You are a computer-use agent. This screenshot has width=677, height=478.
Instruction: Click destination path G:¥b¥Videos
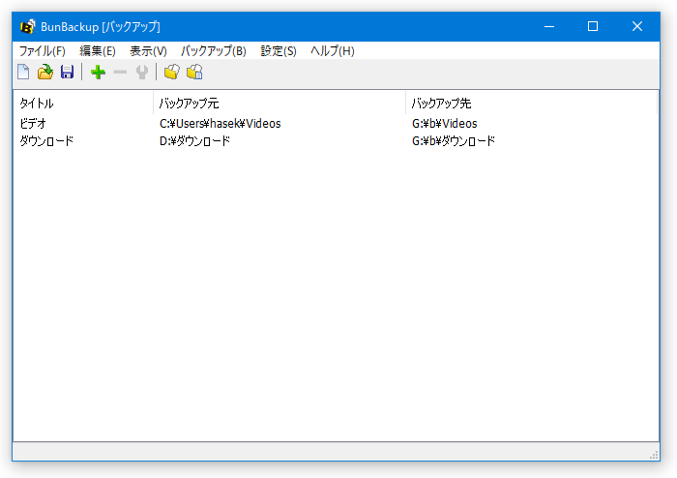click(x=445, y=124)
